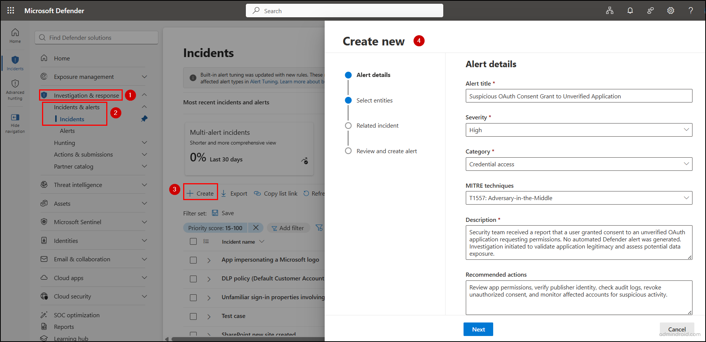Viewport: 706px width, 342px height.
Task: Click the Exposure management icon
Action: tap(44, 77)
